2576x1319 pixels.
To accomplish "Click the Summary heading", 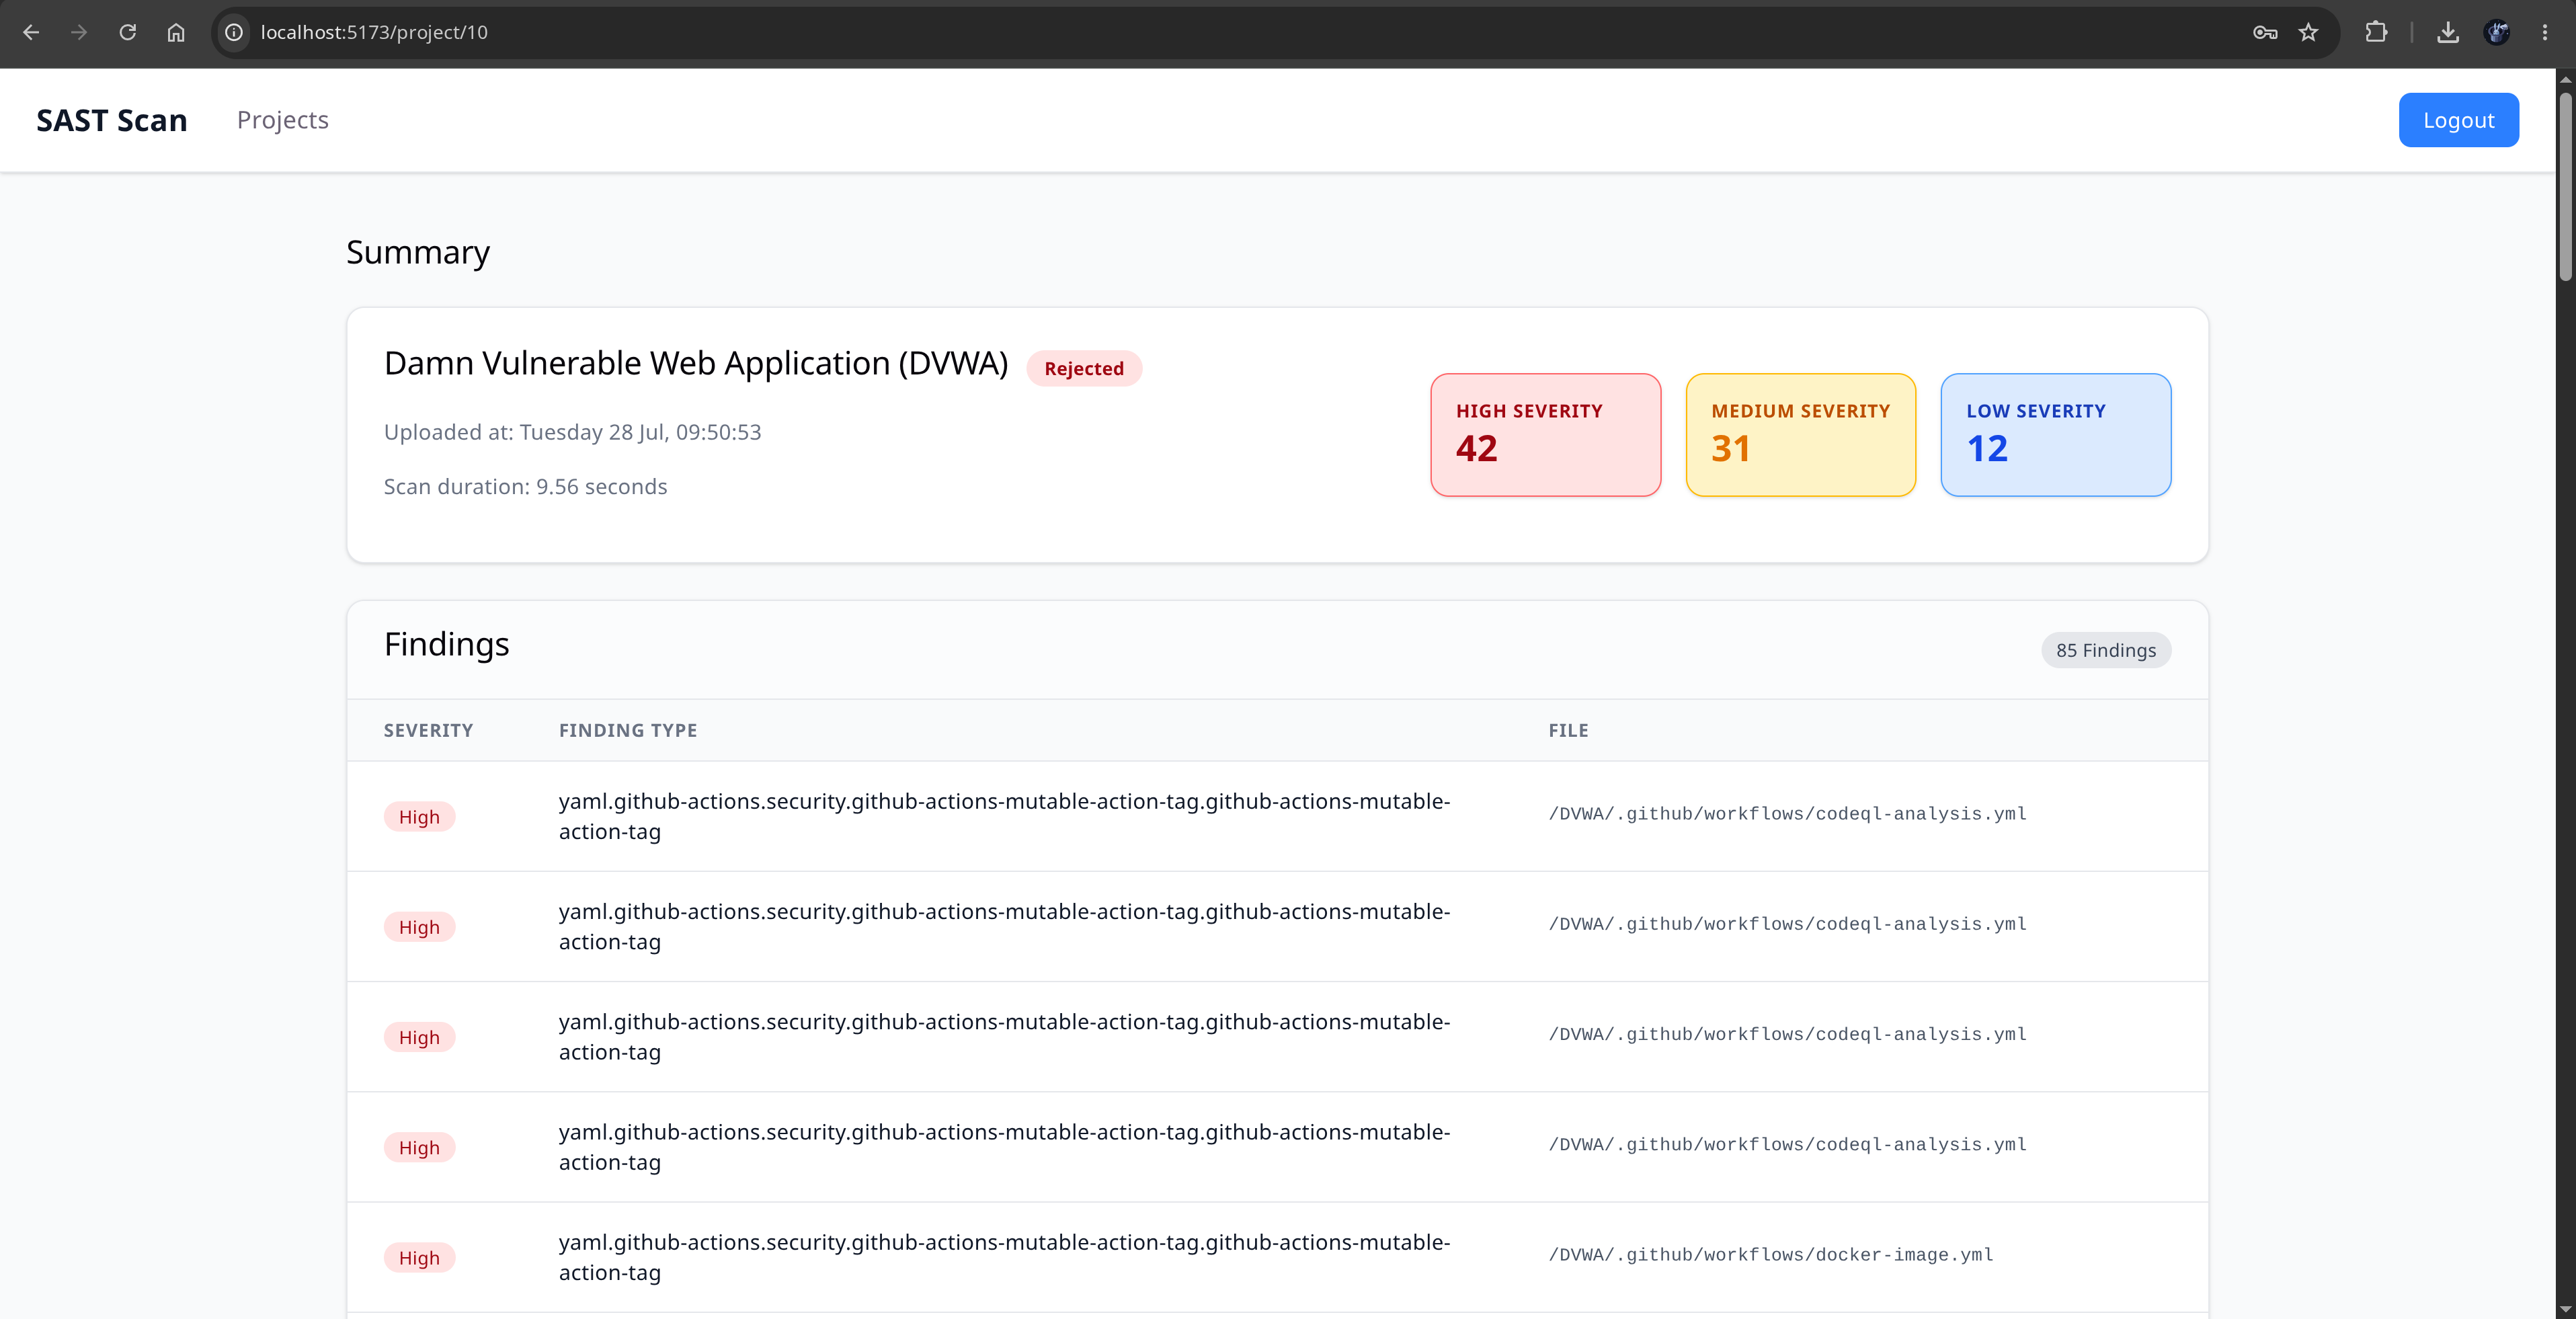I will pyautogui.click(x=418, y=252).
